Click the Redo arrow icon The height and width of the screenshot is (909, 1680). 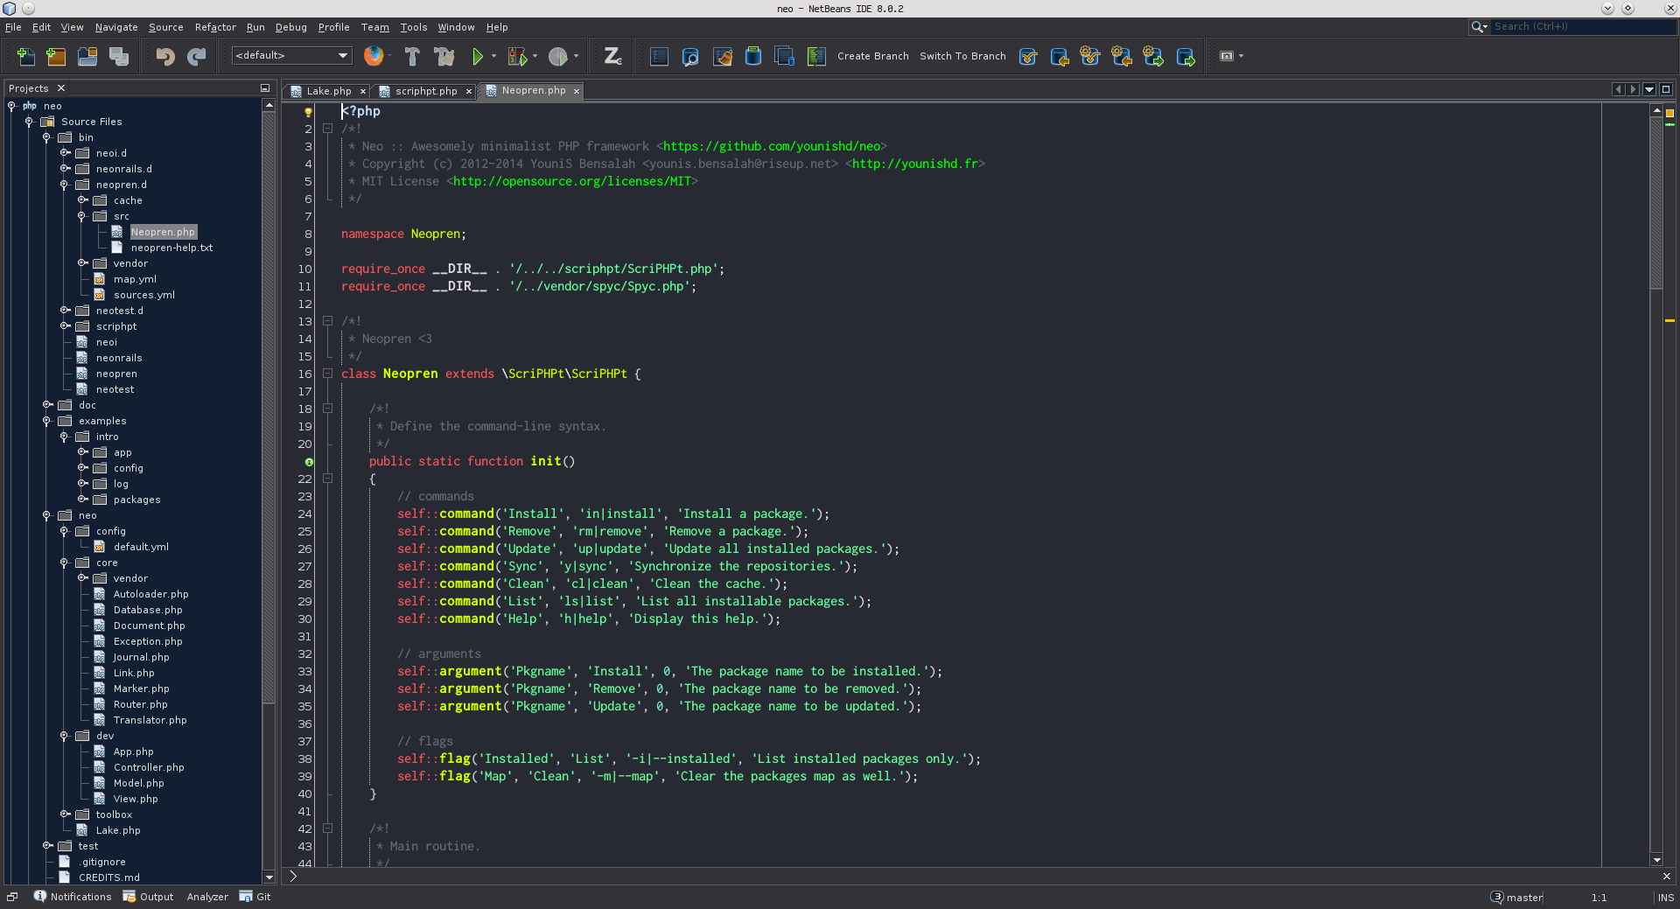coord(197,56)
